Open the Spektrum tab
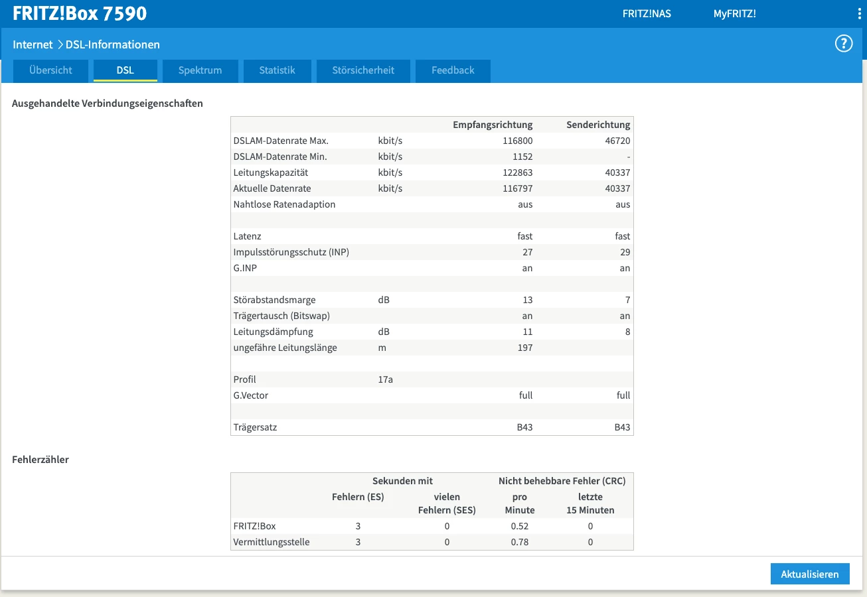 [200, 70]
